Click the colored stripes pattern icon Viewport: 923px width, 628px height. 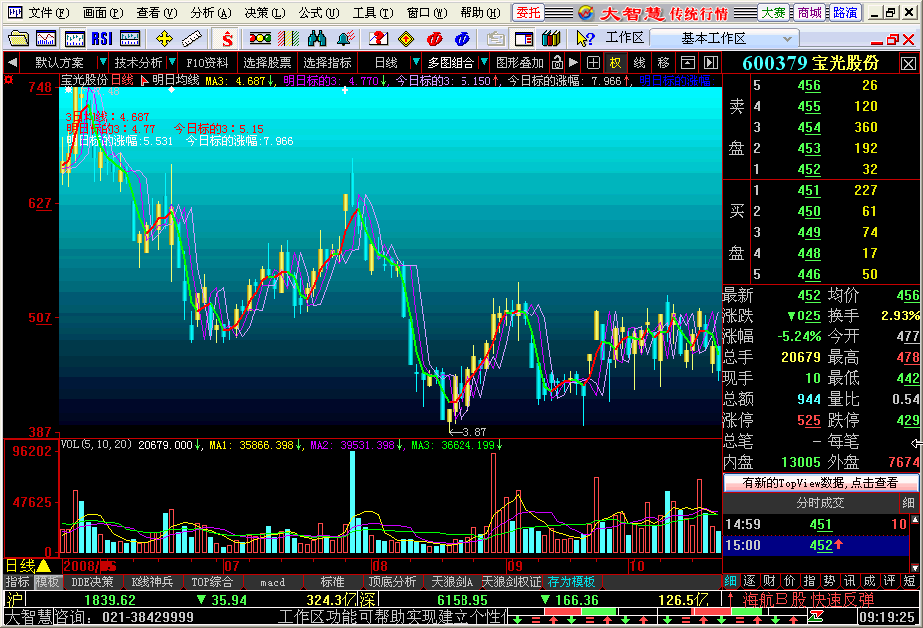(x=288, y=39)
